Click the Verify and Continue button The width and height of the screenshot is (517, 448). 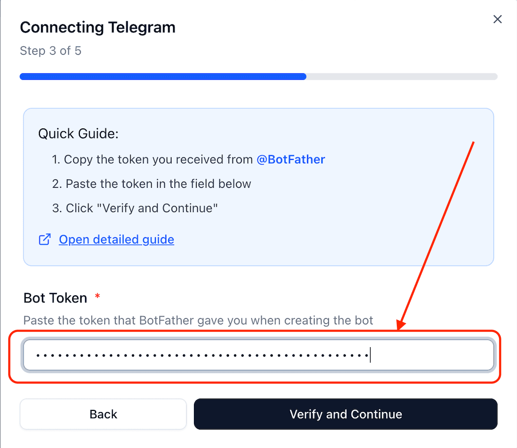coord(345,414)
